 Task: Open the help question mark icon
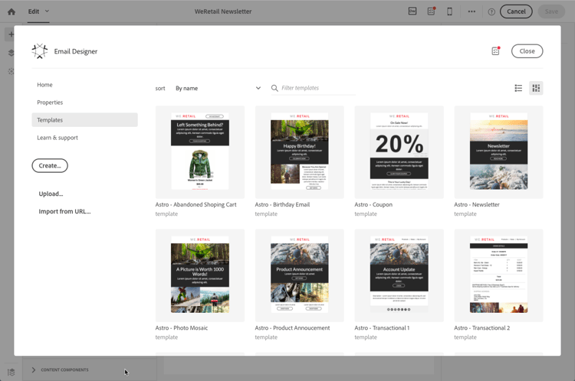pyautogui.click(x=491, y=12)
